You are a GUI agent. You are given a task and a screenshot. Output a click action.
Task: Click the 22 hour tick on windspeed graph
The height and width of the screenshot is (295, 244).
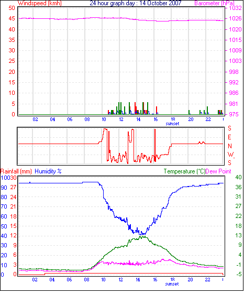tap(208, 119)
